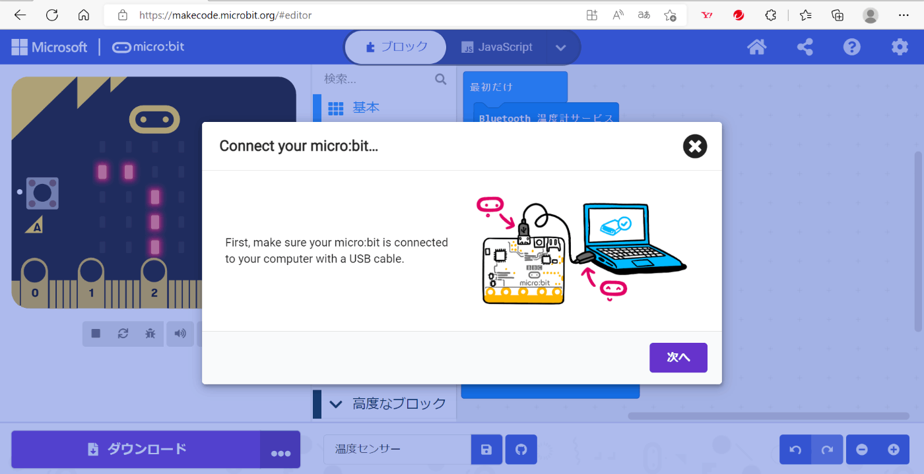Open browser home page
924x474 pixels.
pos(83,15)
